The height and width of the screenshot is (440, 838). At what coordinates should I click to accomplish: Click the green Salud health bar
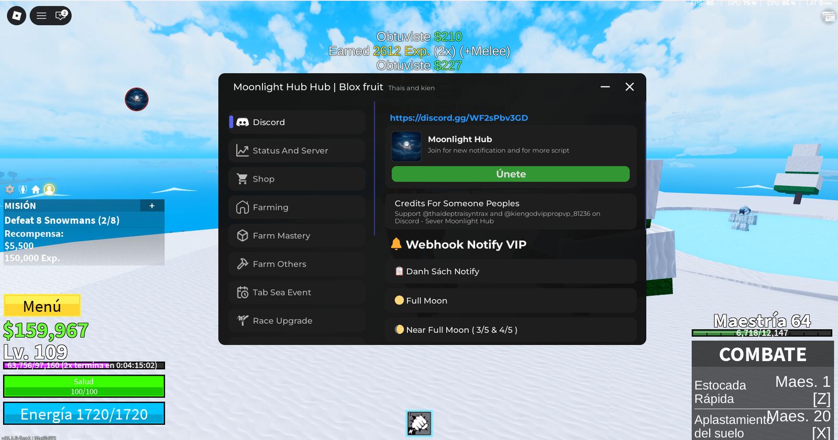click(x=84, y=386)
